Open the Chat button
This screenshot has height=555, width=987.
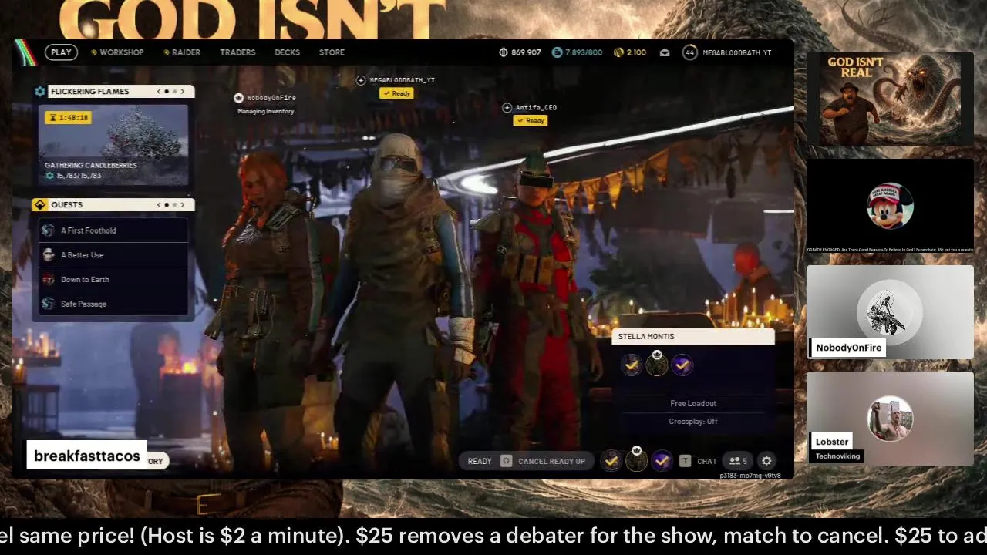point(707,461)
